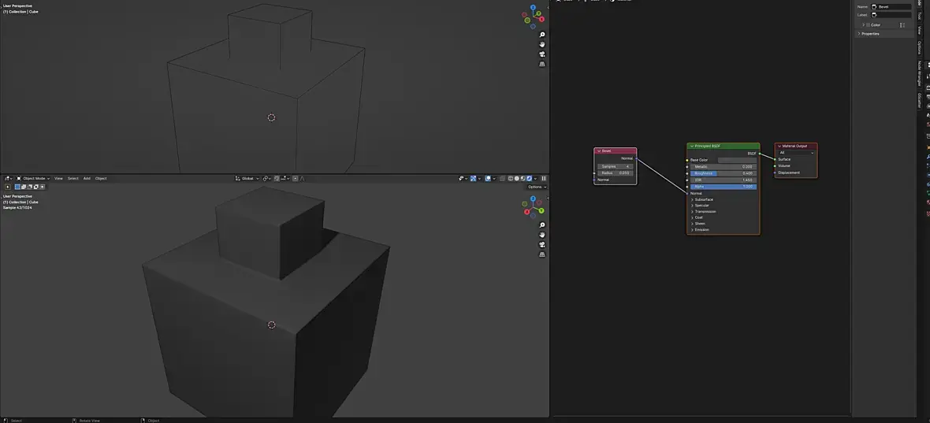Image resolution: width=930 pixels, height=423 pixels.
Task: Adjust the Alpha slider
Action: [x=723, y=187]
